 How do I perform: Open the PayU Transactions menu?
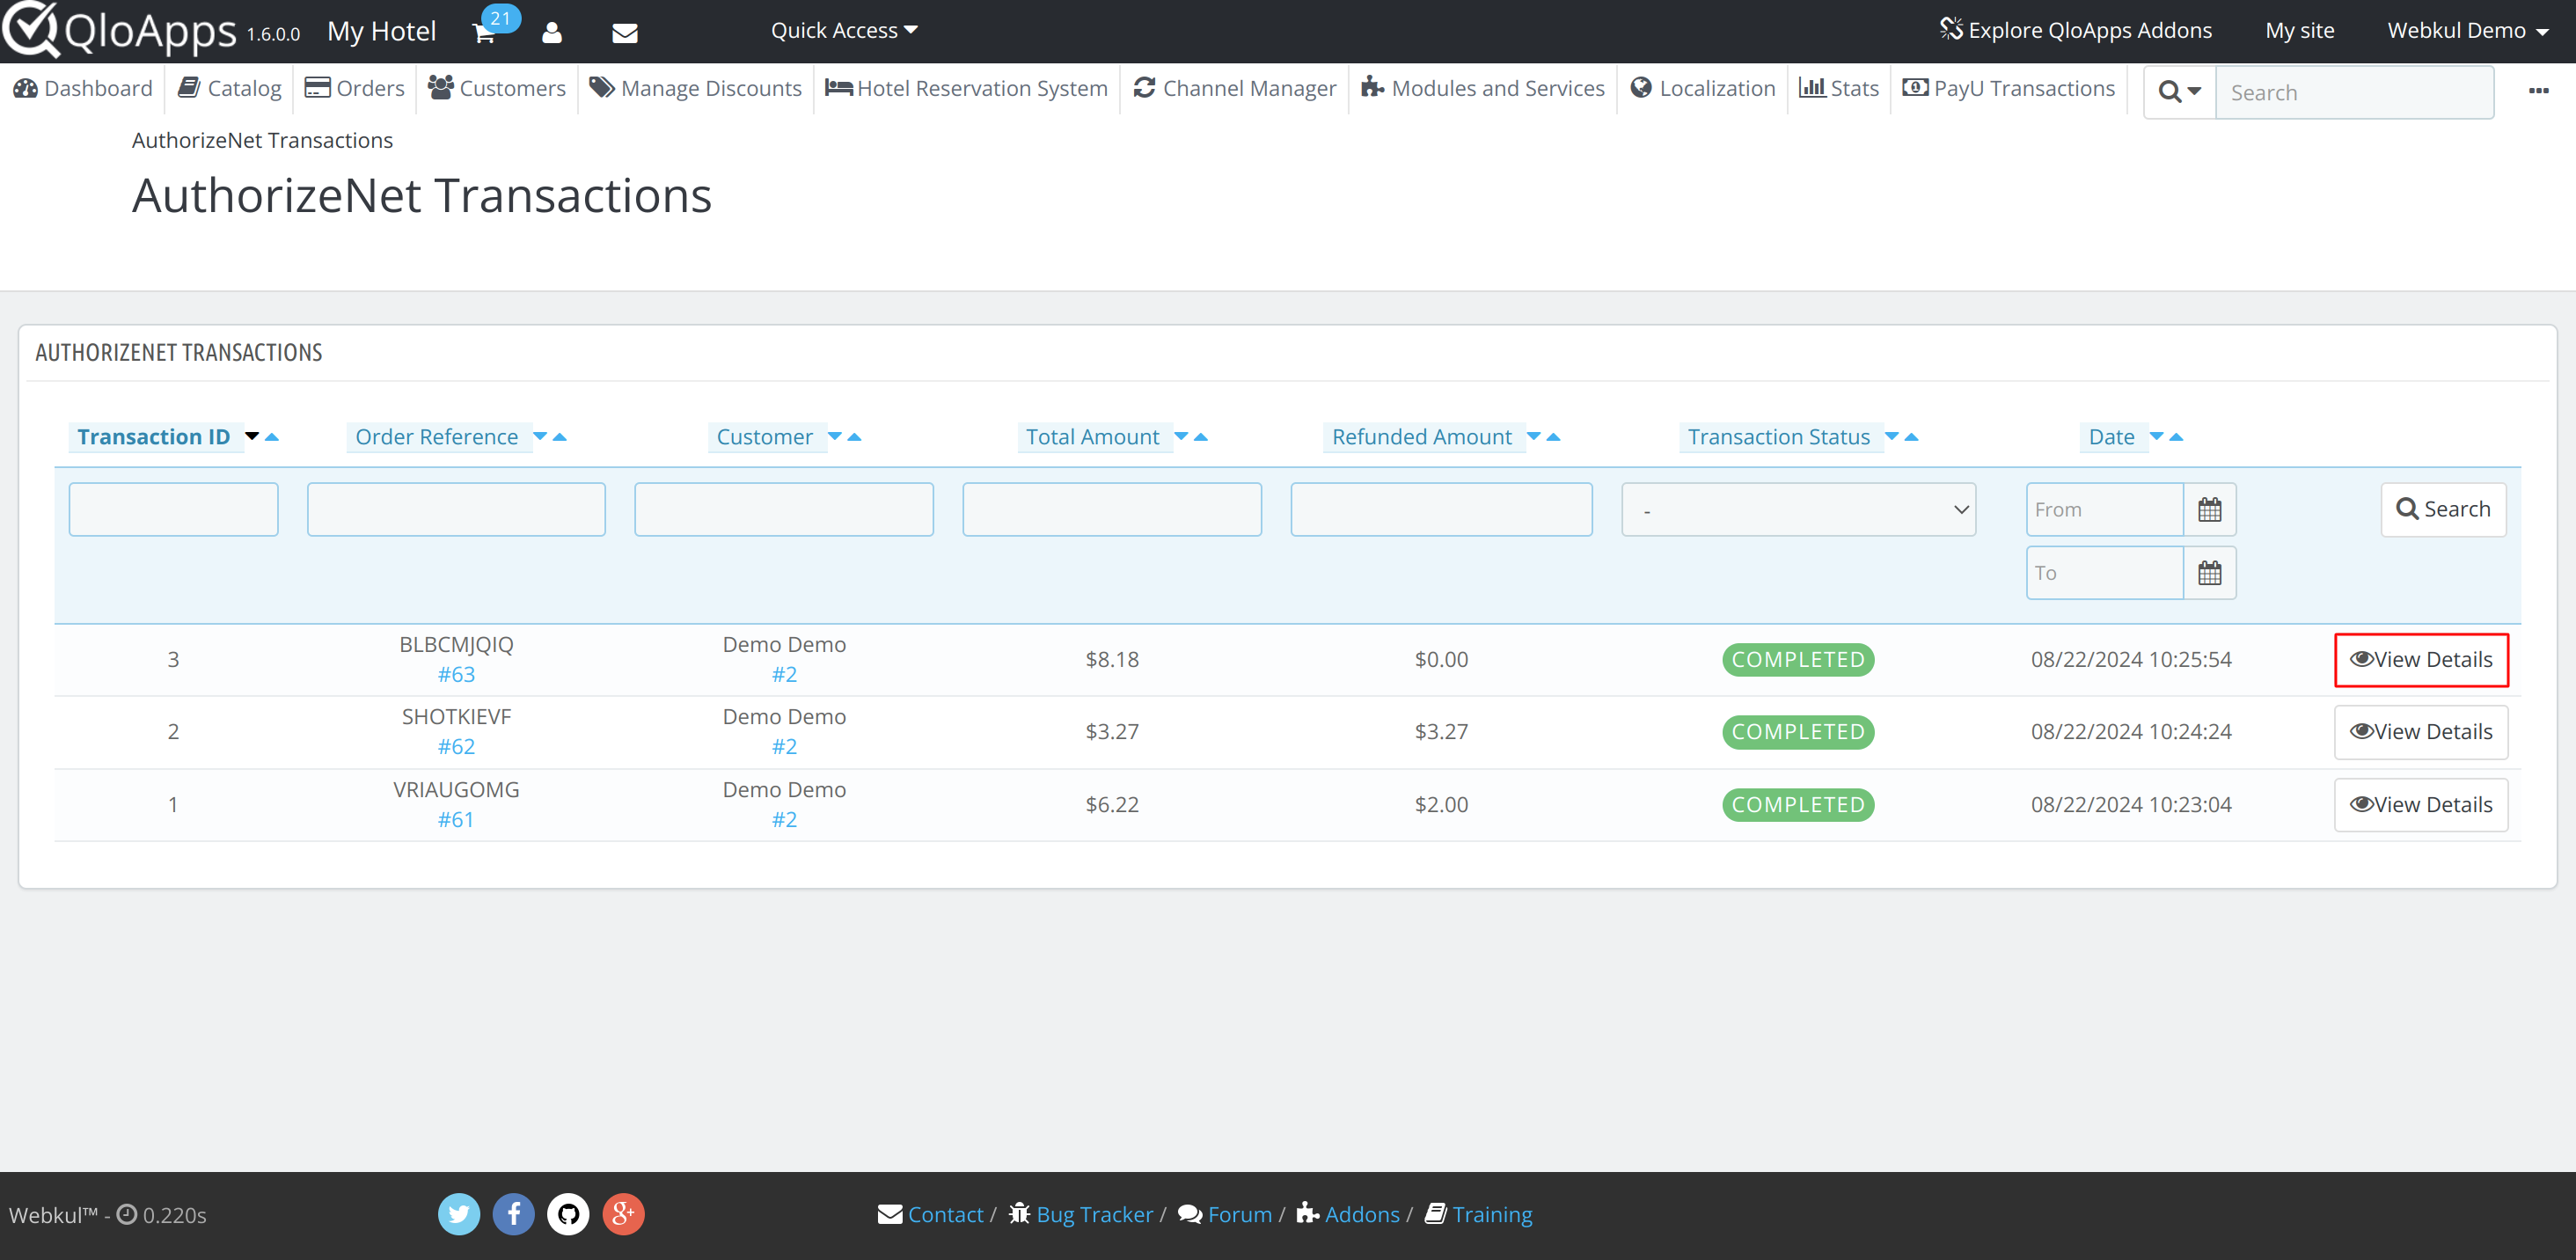(2009, 88)
